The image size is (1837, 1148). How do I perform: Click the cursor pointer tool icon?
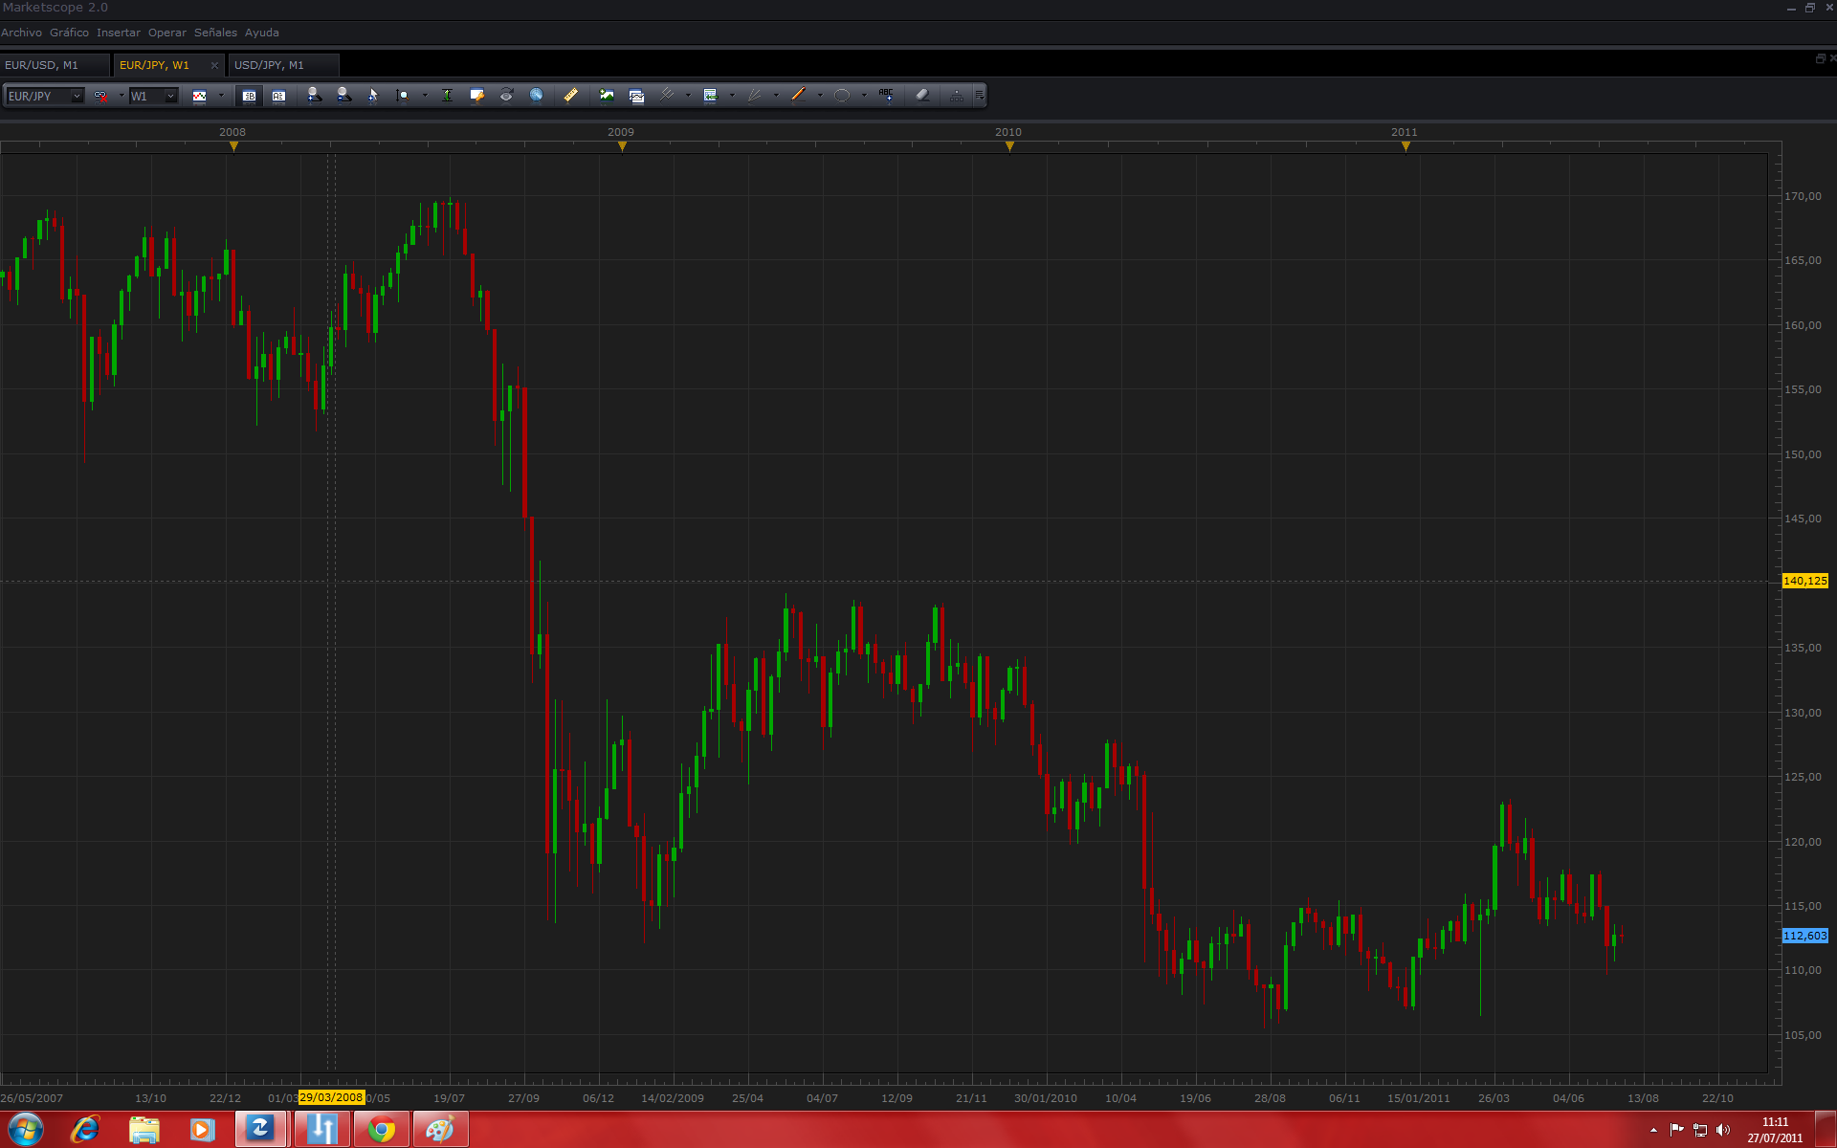pyautogui.click(x=373, y=95)
